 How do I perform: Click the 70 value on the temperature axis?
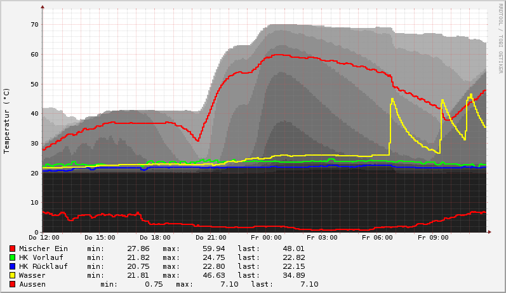coord(34,25)
